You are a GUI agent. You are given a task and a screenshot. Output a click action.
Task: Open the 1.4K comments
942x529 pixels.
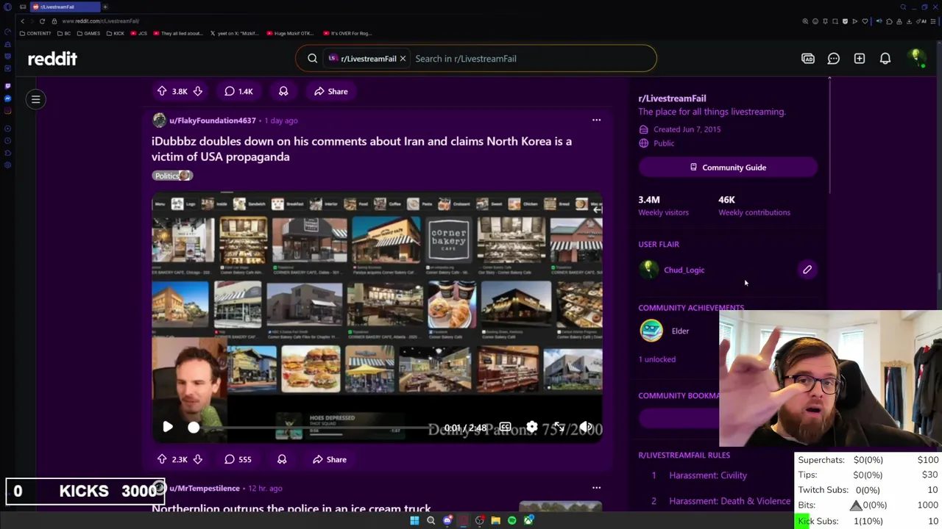tap(238, 91)
